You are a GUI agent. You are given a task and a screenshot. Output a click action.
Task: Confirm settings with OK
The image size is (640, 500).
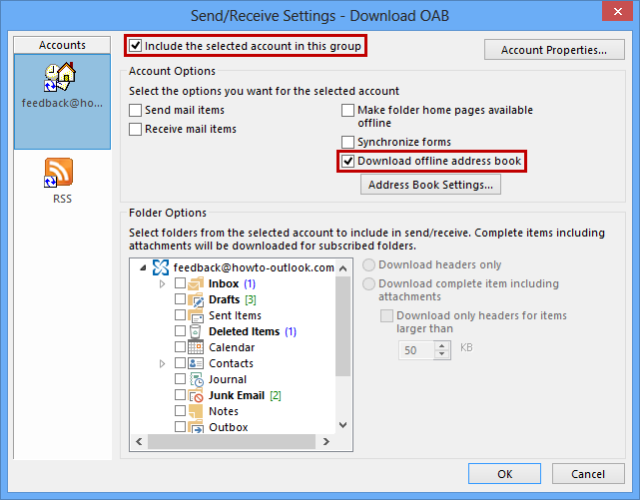[x=504, y=474]
